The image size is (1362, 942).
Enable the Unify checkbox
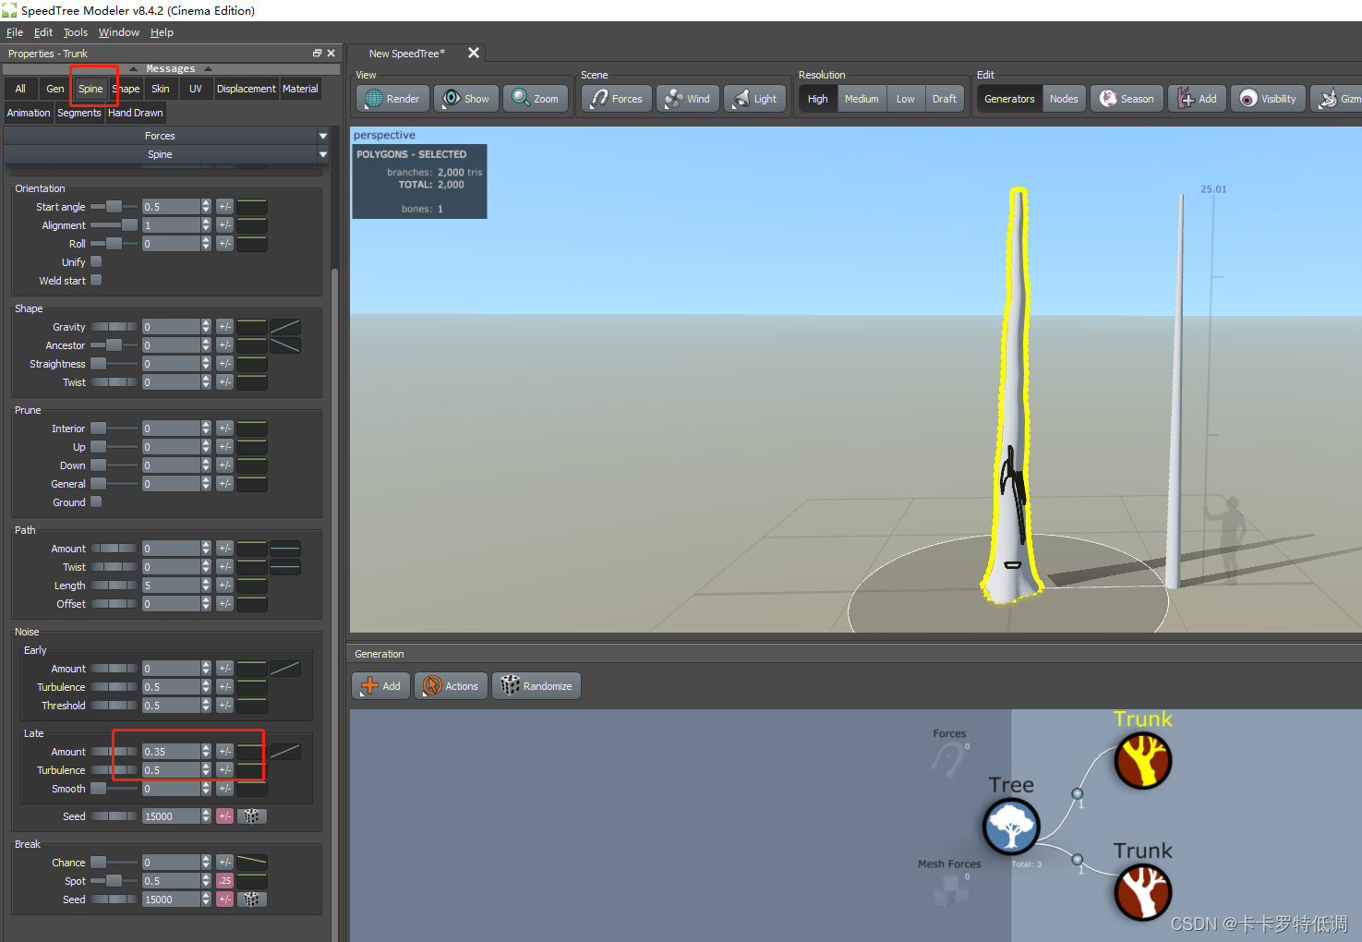[96, 262]
